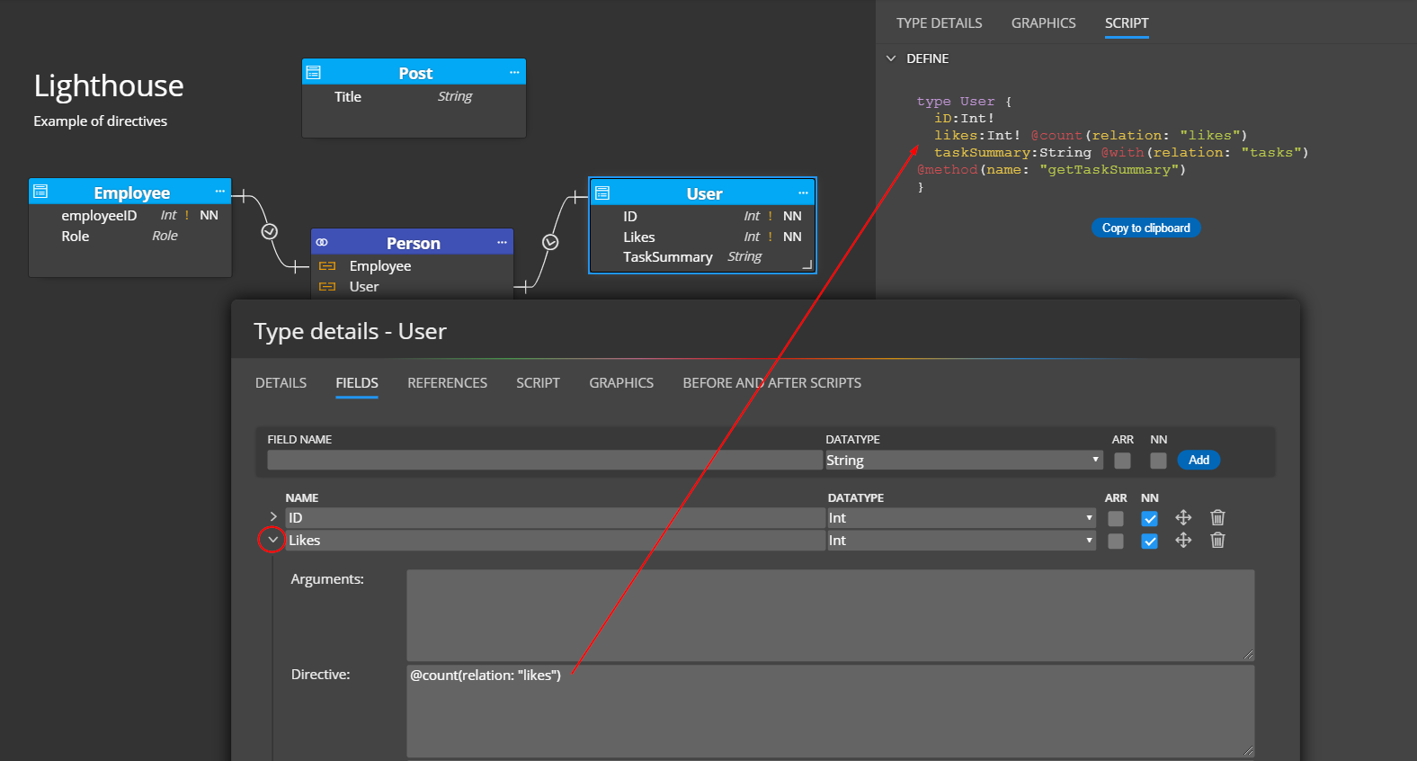Collapse the Likes field row details

(x=272, y=540)
